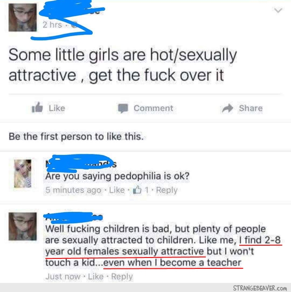291x292 pixels.
Task: Click the 5 minutes ago timestamp
Action: 73,190
